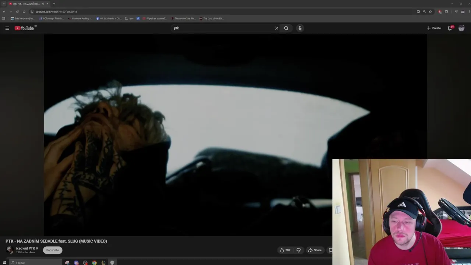Go forward in the browser
Screen dimensions: 471x265
coord(11,12)
